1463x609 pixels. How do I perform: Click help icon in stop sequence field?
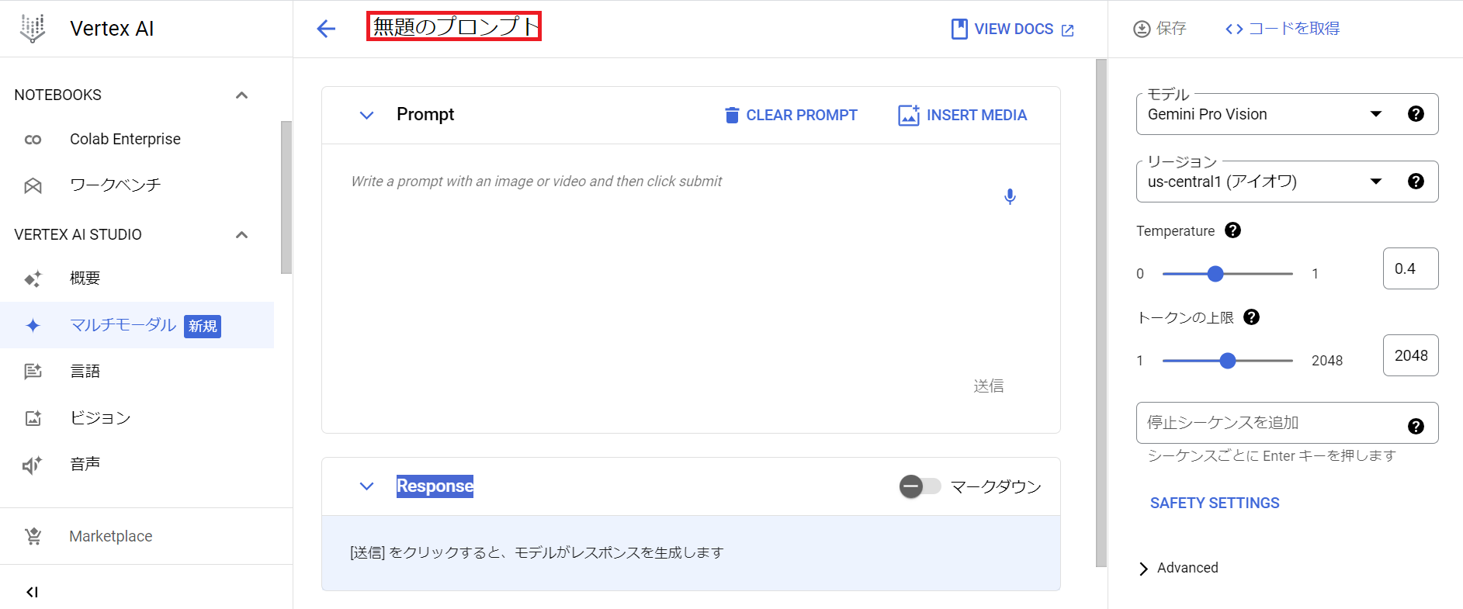(x=1416, y=426)
